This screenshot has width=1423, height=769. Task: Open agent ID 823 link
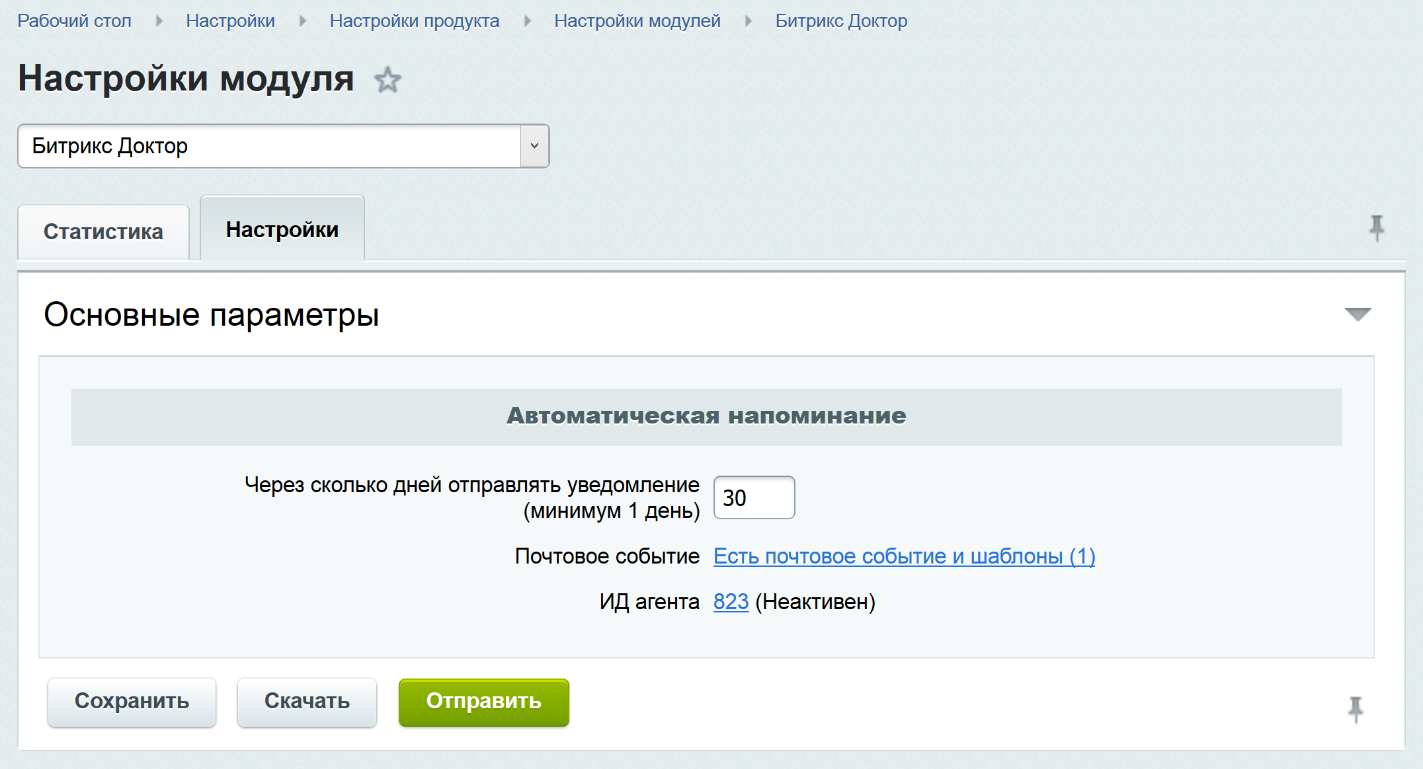(731, 602)
